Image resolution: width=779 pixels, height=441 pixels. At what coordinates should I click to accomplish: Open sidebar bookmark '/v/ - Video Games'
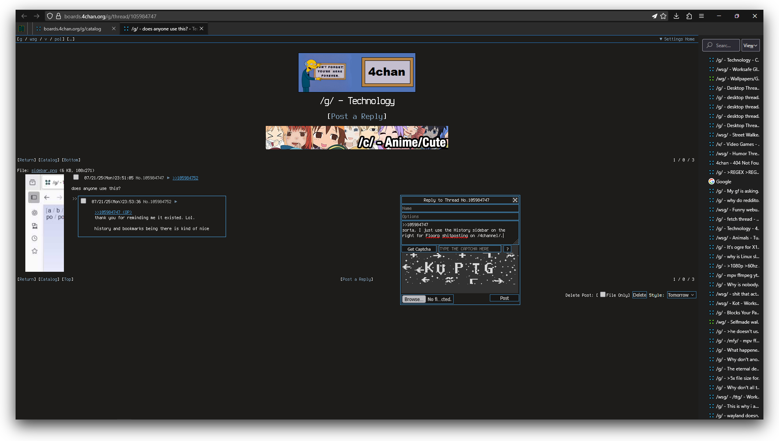734,144
